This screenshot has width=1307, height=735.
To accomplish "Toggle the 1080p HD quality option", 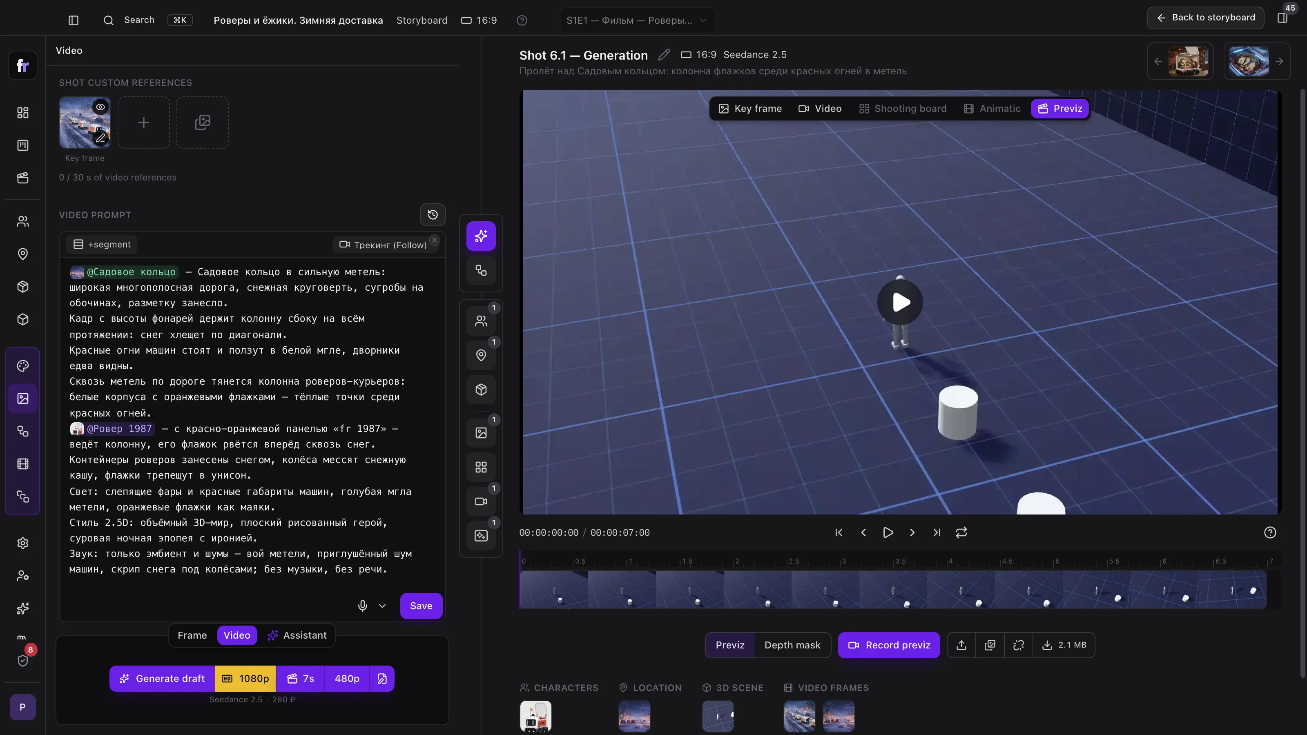I will pos(245,679).
